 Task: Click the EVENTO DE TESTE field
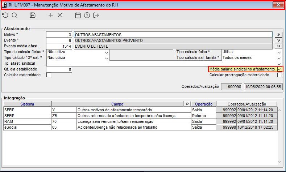tap(173, 46)
